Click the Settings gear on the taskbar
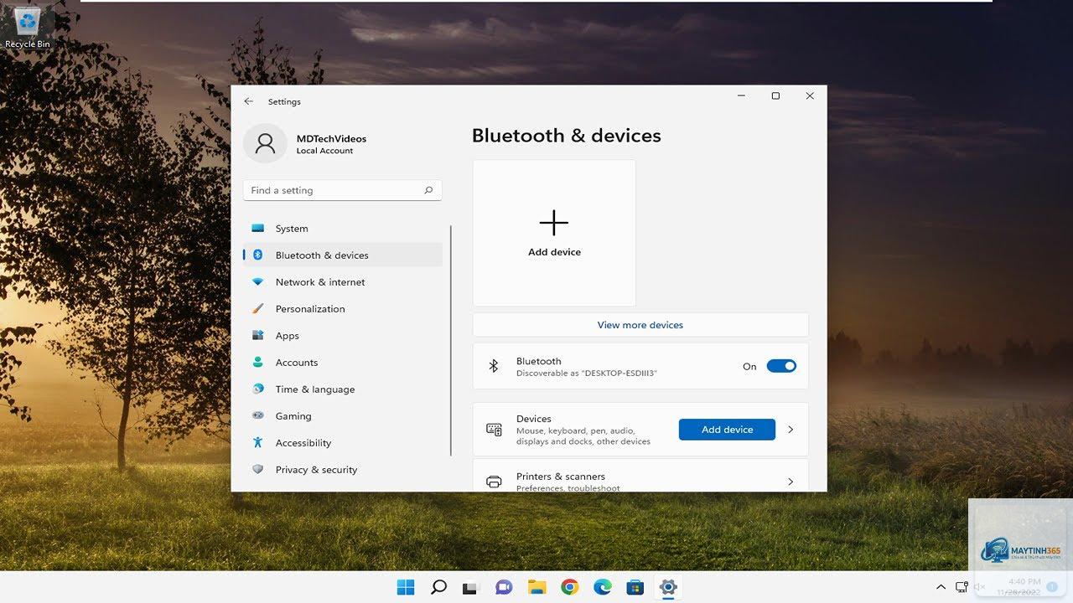This screenshot has width=1073, height=603. pos(668,587)
